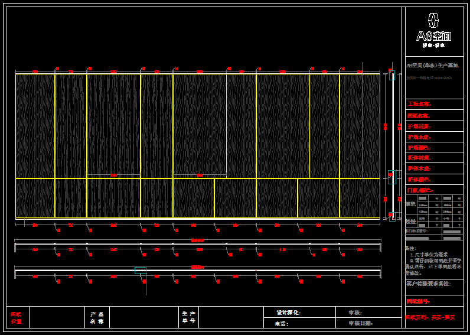Select the leftmost upper wood-grain wall panel
The height and width of the screenshot is (335, 470).
pyautogui.click(x=35, y=126)
